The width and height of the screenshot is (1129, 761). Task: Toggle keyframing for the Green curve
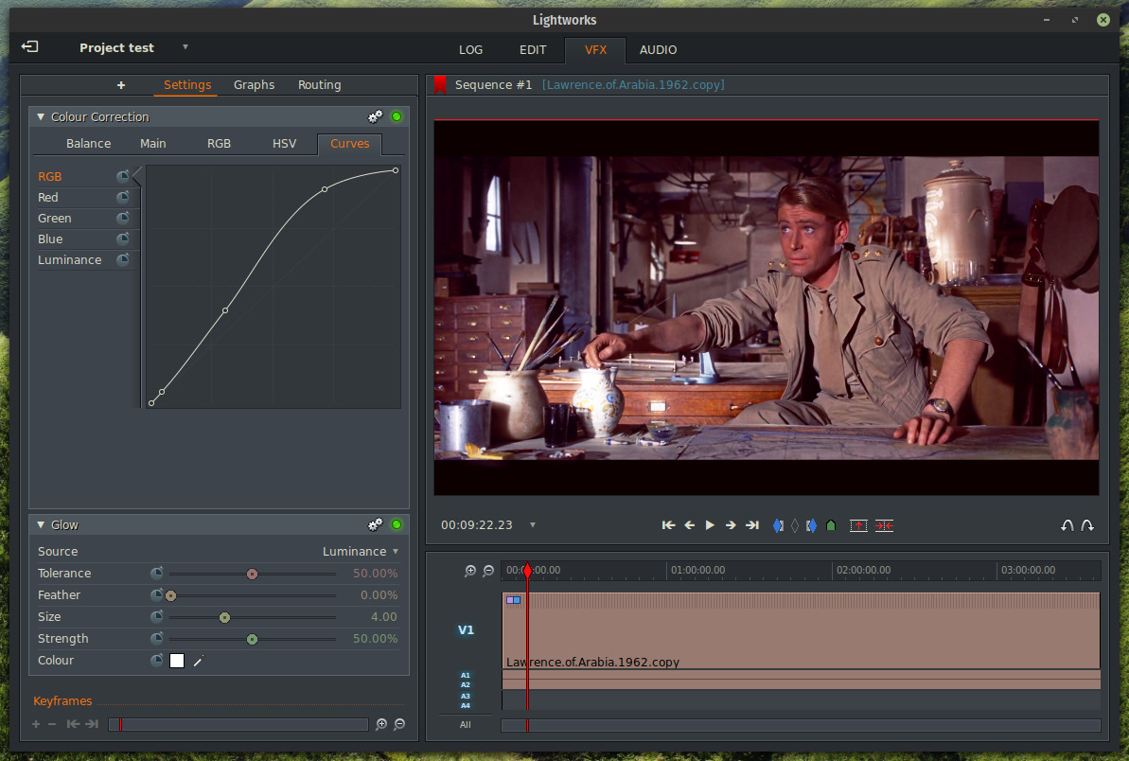tap(123, 218)
